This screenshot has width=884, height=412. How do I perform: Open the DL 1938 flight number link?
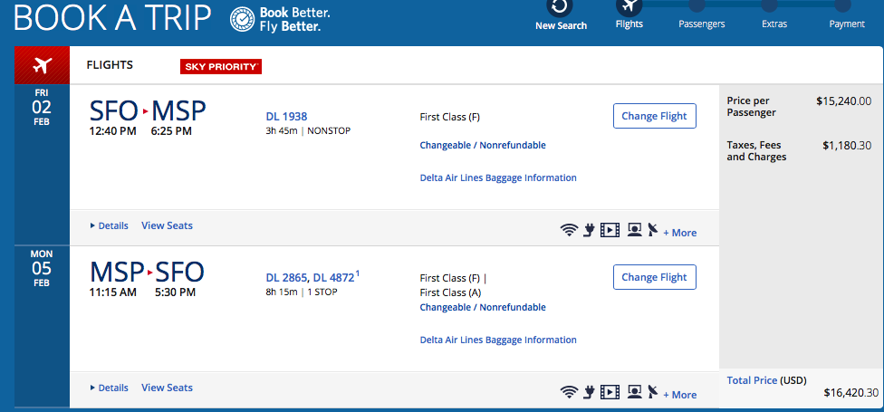click(x=286, y=116)
